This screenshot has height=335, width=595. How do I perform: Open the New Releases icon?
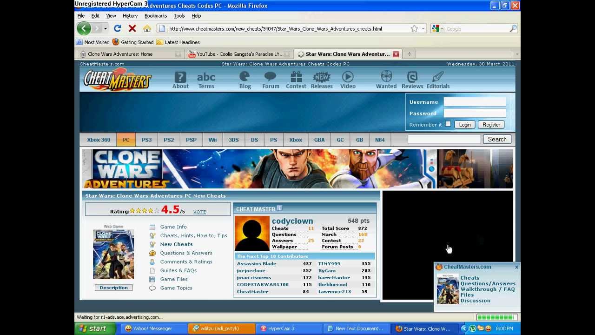[322, 80]
